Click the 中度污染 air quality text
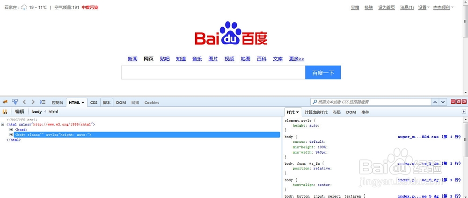 tap(90, 7)
